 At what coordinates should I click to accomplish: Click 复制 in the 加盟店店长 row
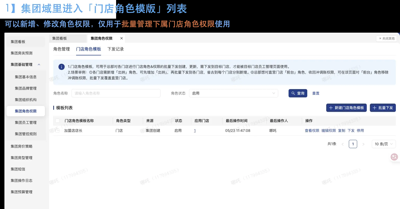tap(342, 131)
